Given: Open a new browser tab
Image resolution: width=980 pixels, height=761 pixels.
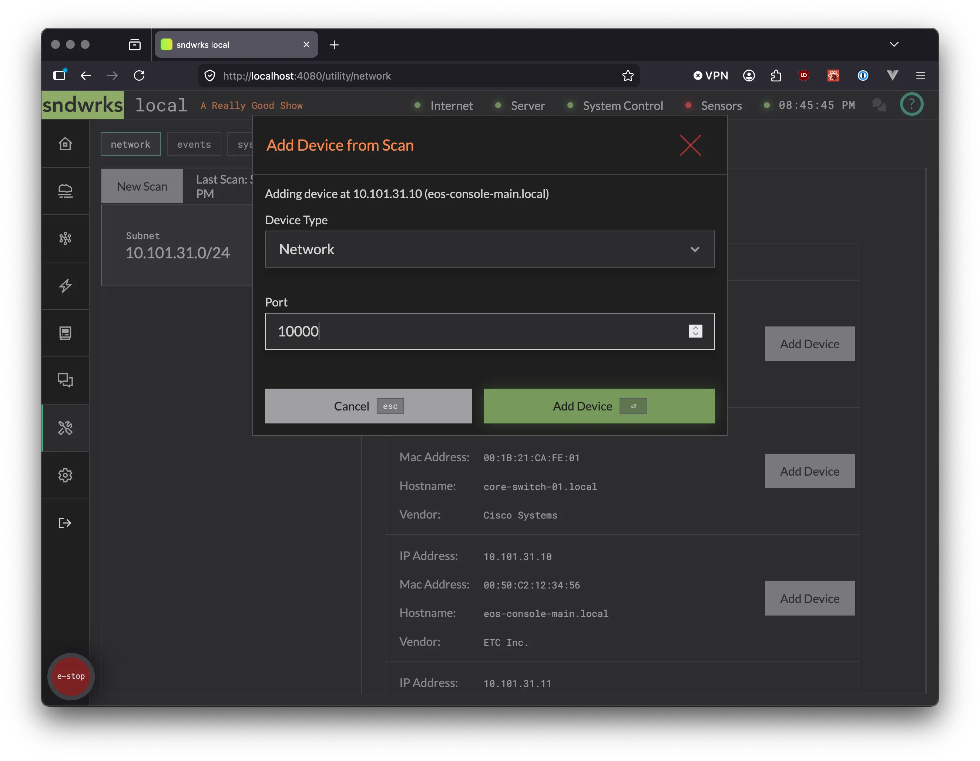Looking at the screenshot, I should 334,45.
